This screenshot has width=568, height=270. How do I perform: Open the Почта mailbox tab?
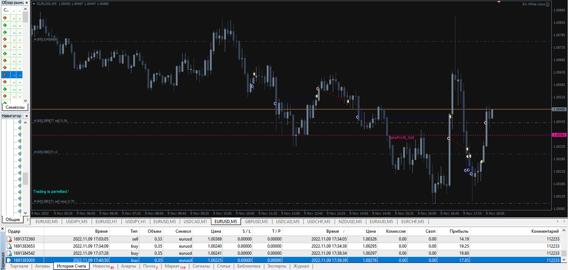[x=150, y=266]
